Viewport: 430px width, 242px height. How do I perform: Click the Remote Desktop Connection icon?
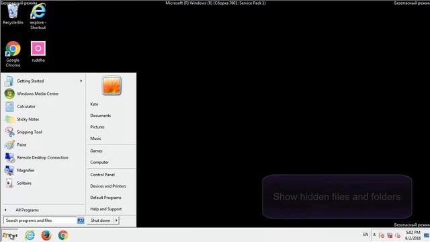10,158
